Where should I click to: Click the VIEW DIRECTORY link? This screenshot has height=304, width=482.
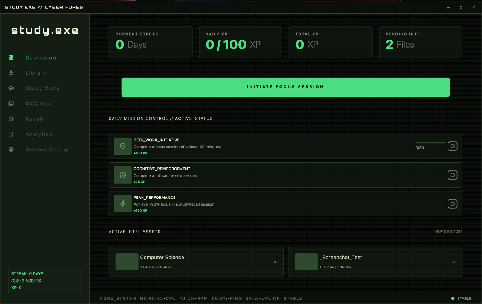[x=448, y=232]
